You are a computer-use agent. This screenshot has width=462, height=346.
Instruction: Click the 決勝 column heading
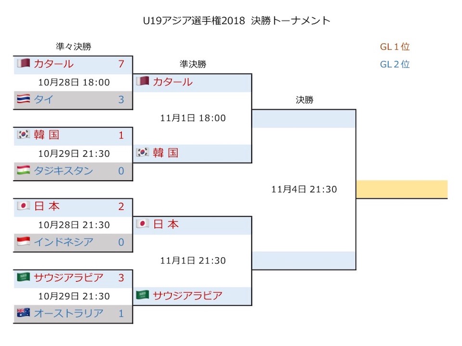click(x=305, y=100)
